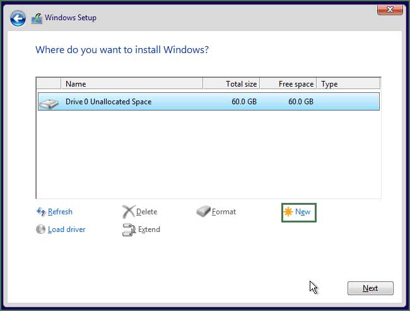
Task: Open the Load driver link
Action: 67,229
